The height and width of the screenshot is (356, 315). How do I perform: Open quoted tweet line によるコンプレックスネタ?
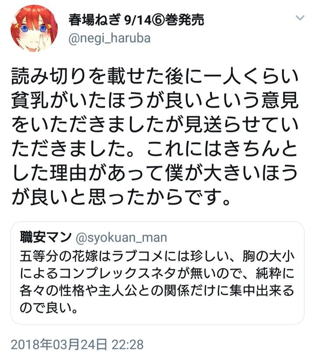point(157,273)
